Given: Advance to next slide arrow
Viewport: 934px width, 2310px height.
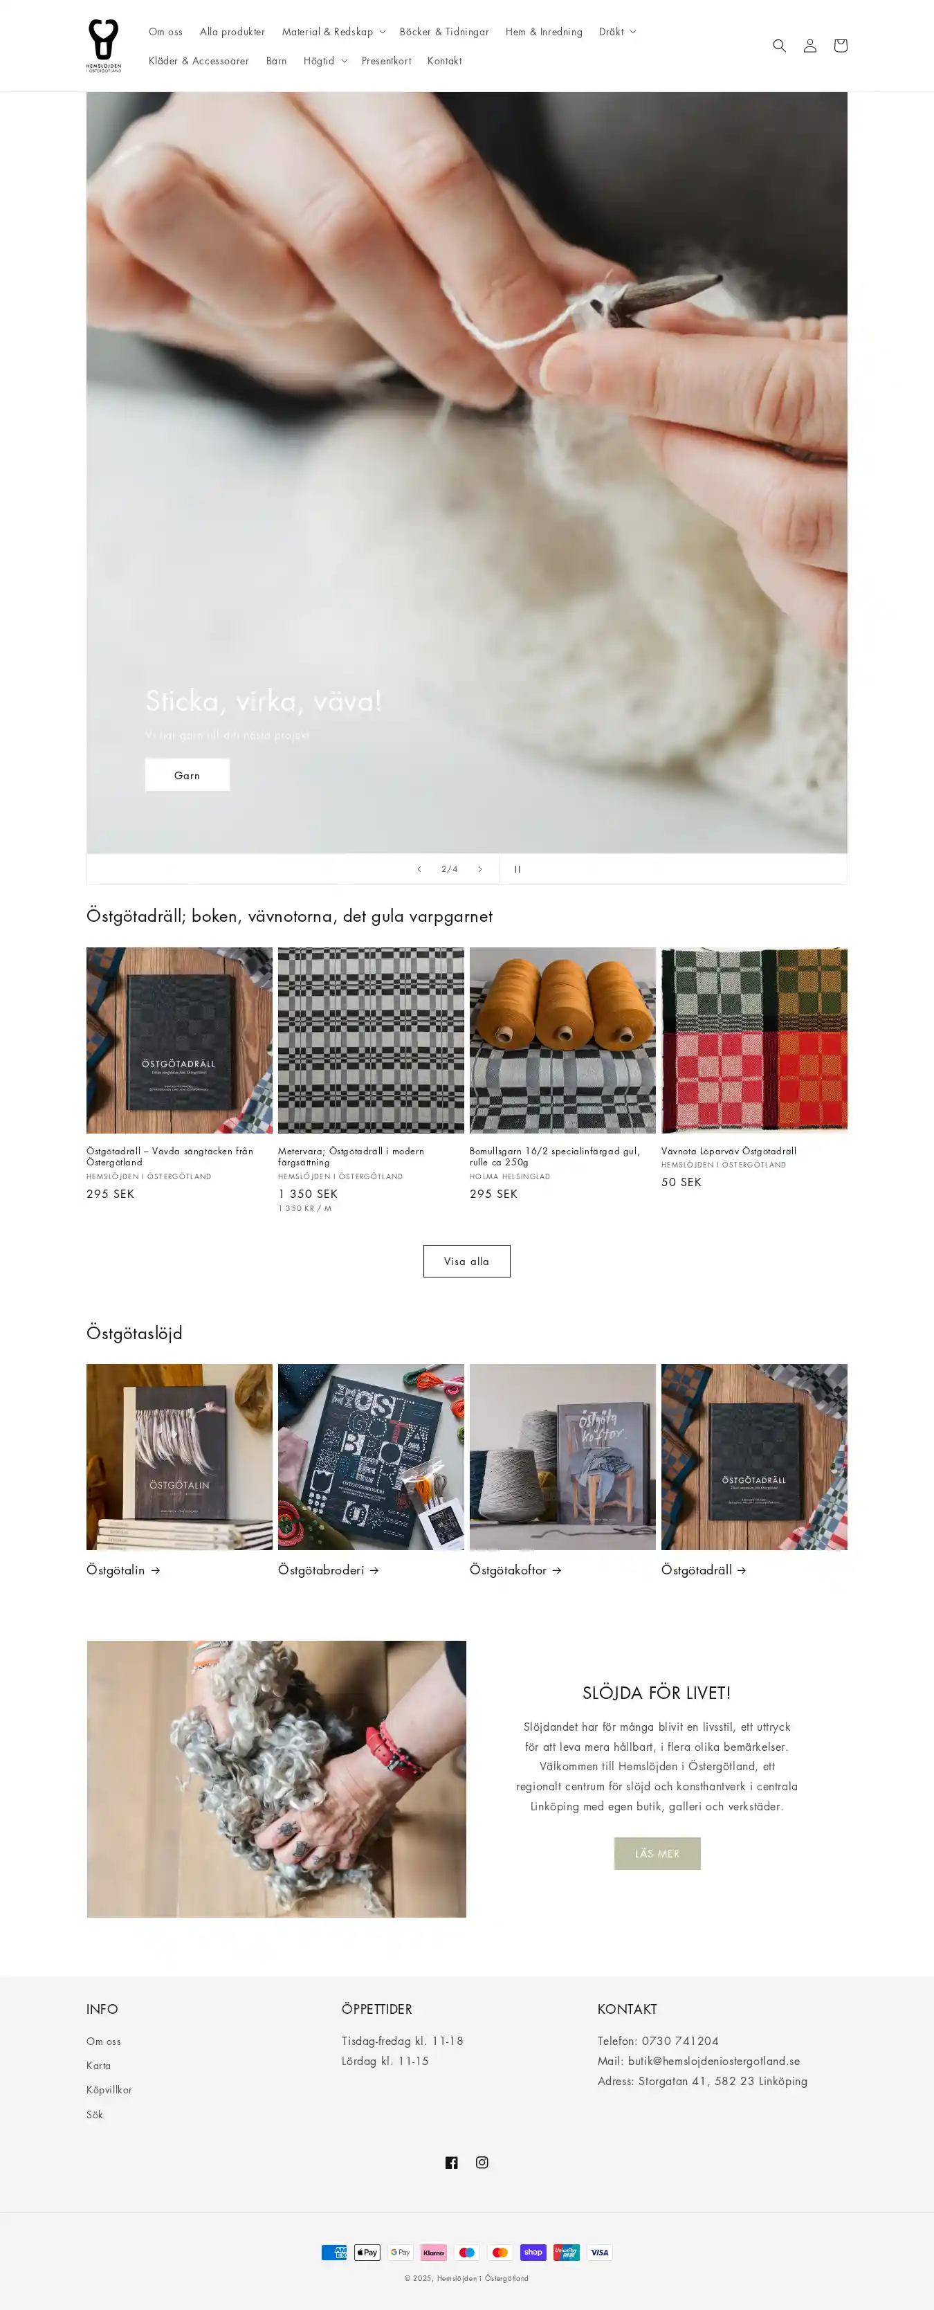Looking at the screenshot, I should 479,869.
